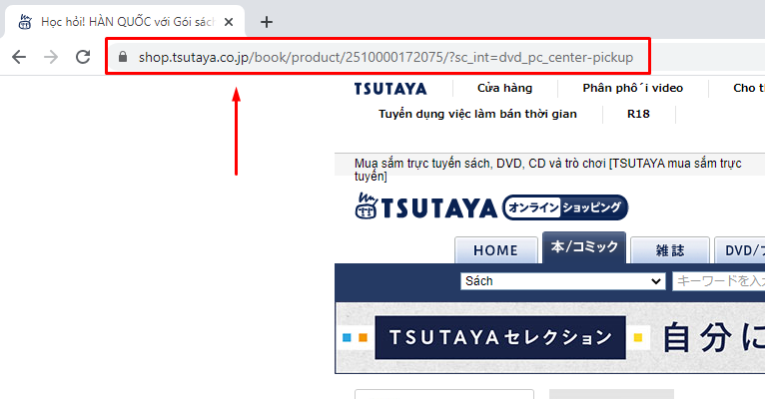Expand the 'Sách' category dropdown
Viewport: 765px width, 399px height.
pyautogui.click(x=562, y=281)
